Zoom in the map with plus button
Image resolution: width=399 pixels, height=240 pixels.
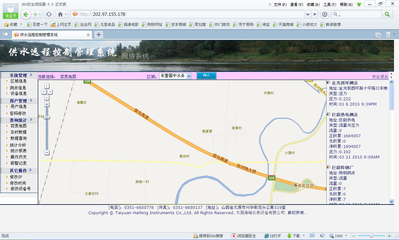click(x=47, y=104)
